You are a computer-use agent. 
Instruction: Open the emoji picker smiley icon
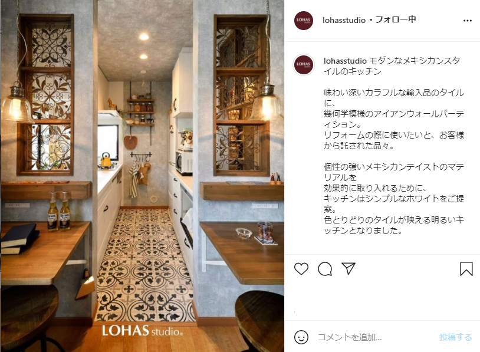pos(301,337)
